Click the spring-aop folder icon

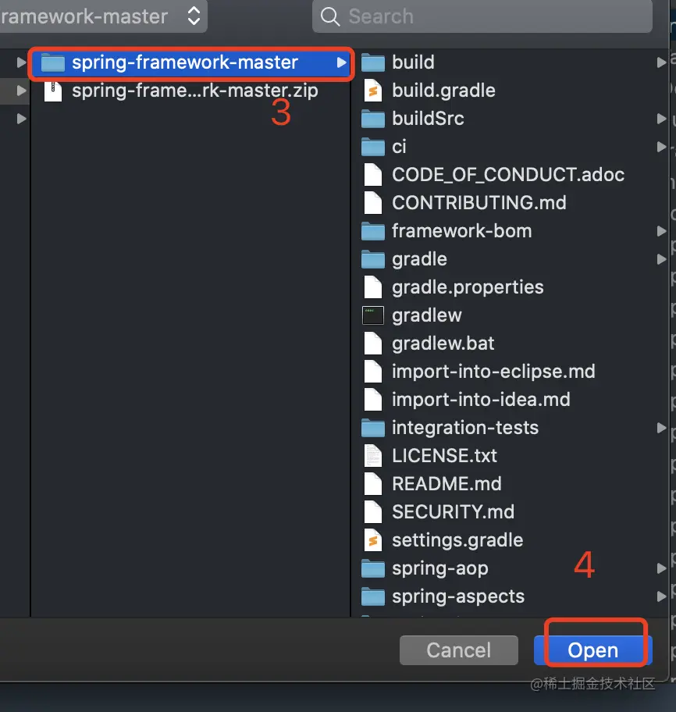(372, 568)
